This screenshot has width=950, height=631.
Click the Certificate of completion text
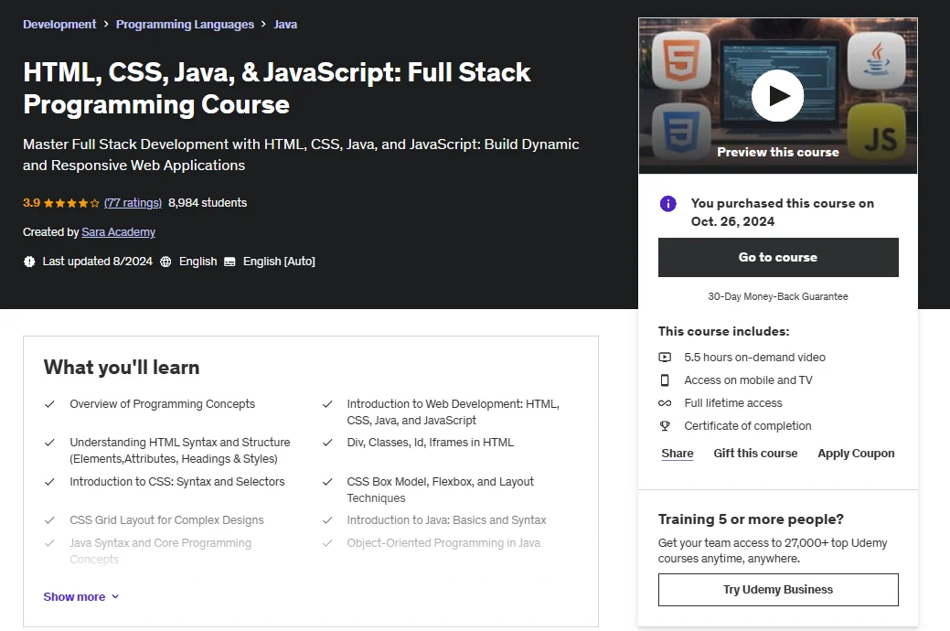(748, 425)
